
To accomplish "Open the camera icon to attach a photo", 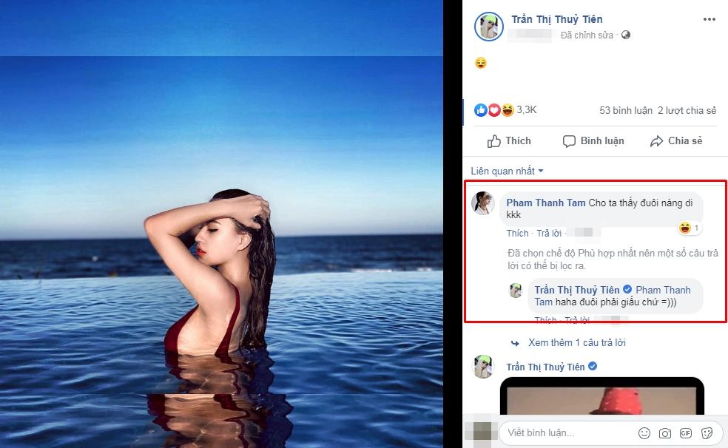I will pyautogui.click(x=665, y=432).
